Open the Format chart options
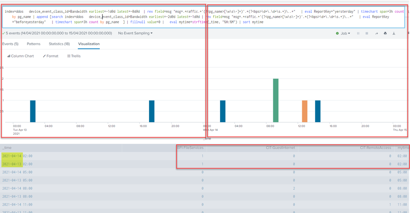410x213 pixels. coord(51,56)
